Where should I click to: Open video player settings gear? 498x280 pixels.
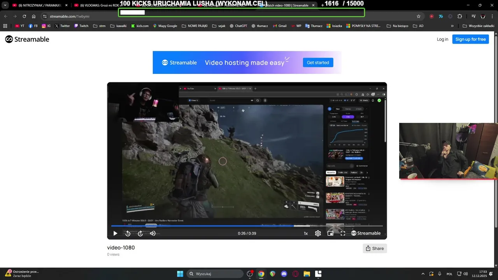click(318, 233)
